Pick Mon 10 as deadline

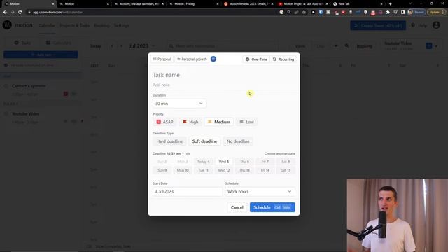[x=183, y=170]
